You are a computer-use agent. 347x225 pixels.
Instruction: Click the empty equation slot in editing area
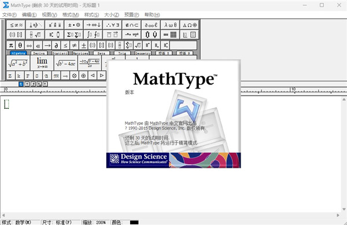click(6, 104)
